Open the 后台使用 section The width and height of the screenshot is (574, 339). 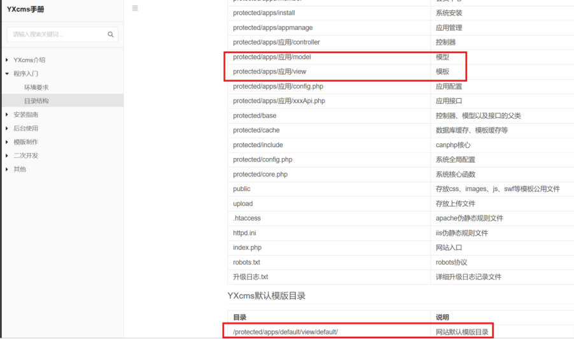pos(25,128)
